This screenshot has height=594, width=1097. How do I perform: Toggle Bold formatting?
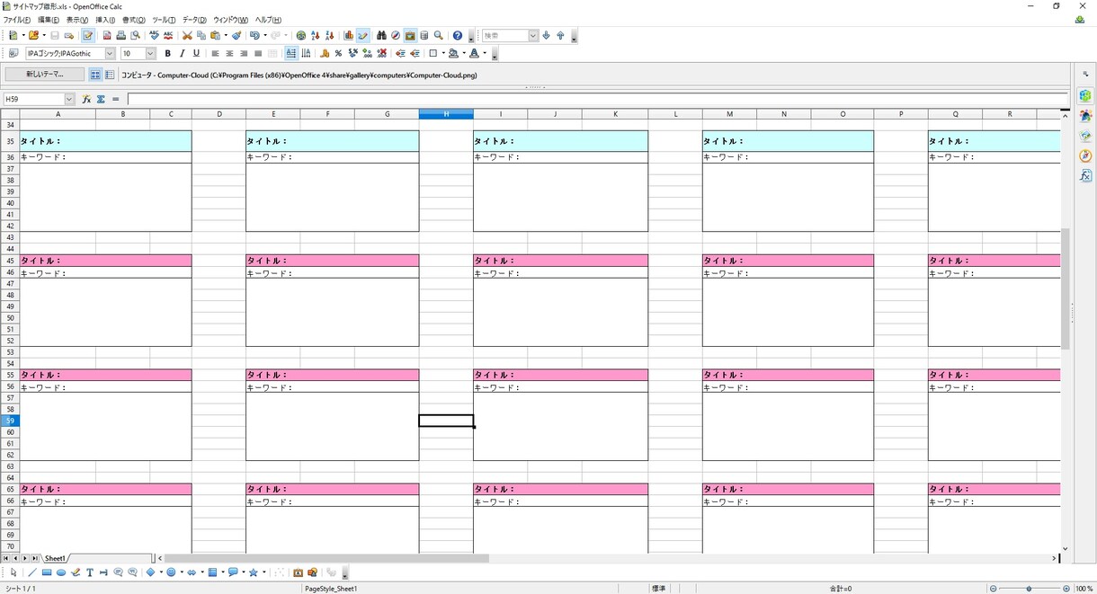[168, 54]
